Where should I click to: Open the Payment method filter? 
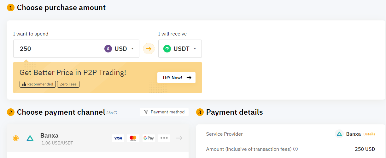pyautogui.click(x=164, y=112)
